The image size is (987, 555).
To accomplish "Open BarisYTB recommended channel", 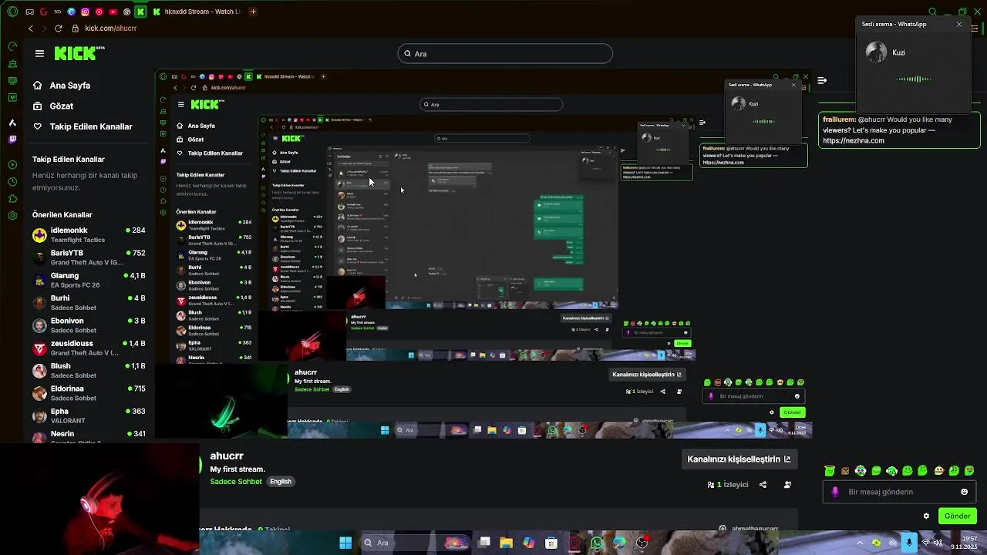I will click(x=89, y=257).
